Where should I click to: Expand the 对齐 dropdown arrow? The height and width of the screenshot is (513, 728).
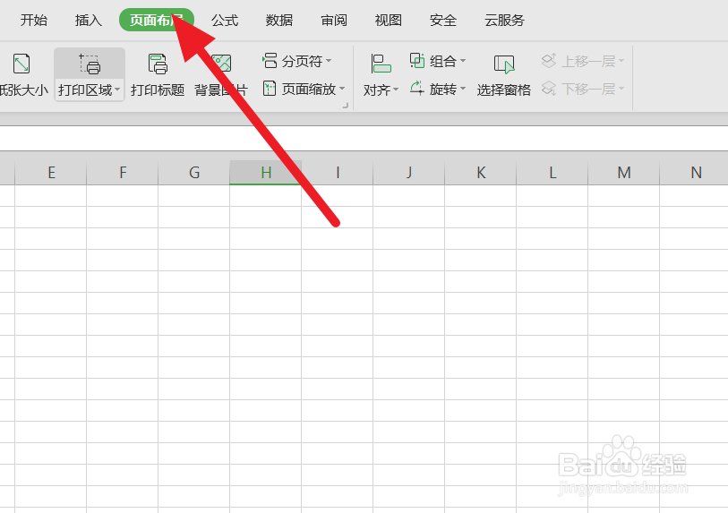pos(396,89)
